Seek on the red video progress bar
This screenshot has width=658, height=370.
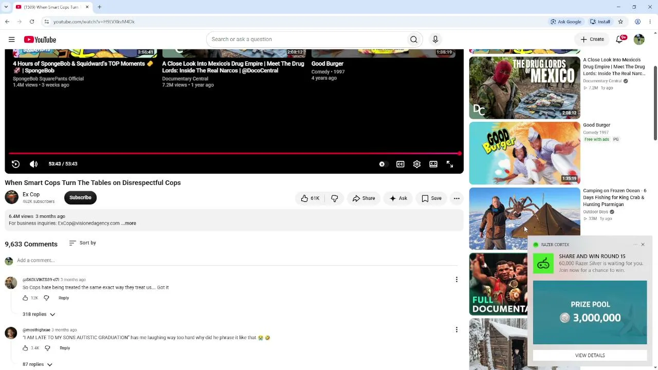pyautogui.click(x=234, y=154)
